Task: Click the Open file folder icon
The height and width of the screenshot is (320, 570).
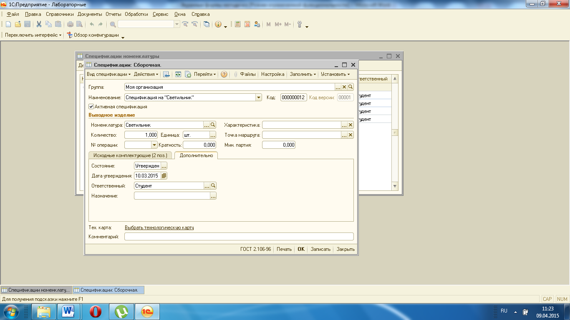Action: pyautogui.click(x=18, y=24)
